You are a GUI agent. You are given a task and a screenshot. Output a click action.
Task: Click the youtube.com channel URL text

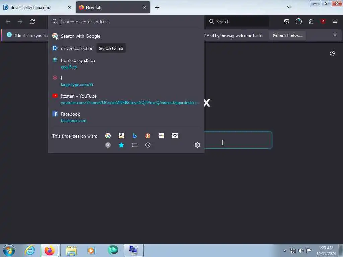[x=130, y=103]
